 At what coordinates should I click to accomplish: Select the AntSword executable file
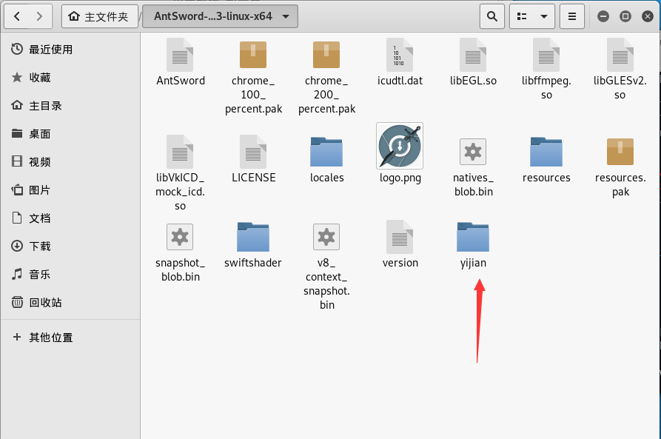click(x=181, y=62)
